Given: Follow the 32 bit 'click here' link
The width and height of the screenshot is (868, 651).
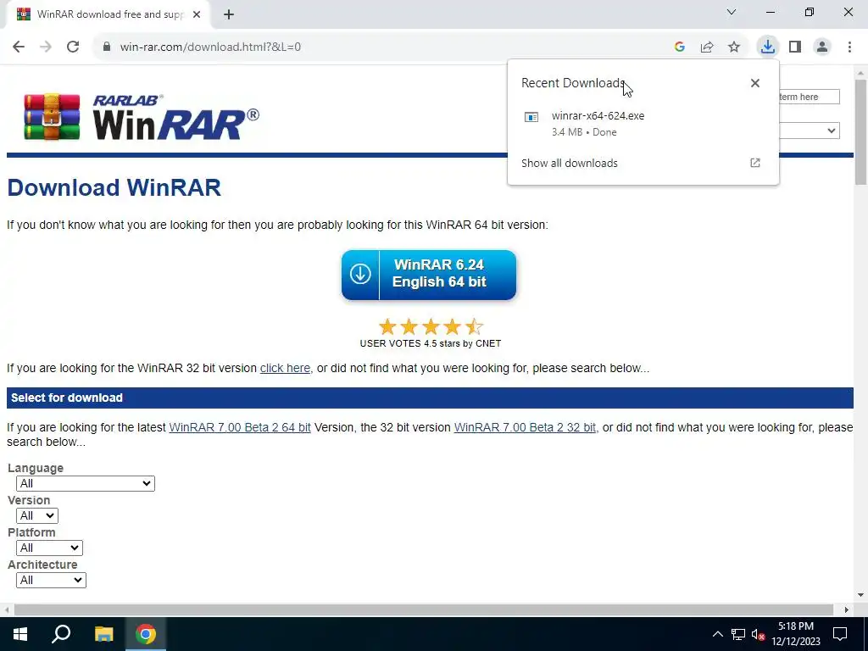Looking at the screenshot, I should point(285,368).
